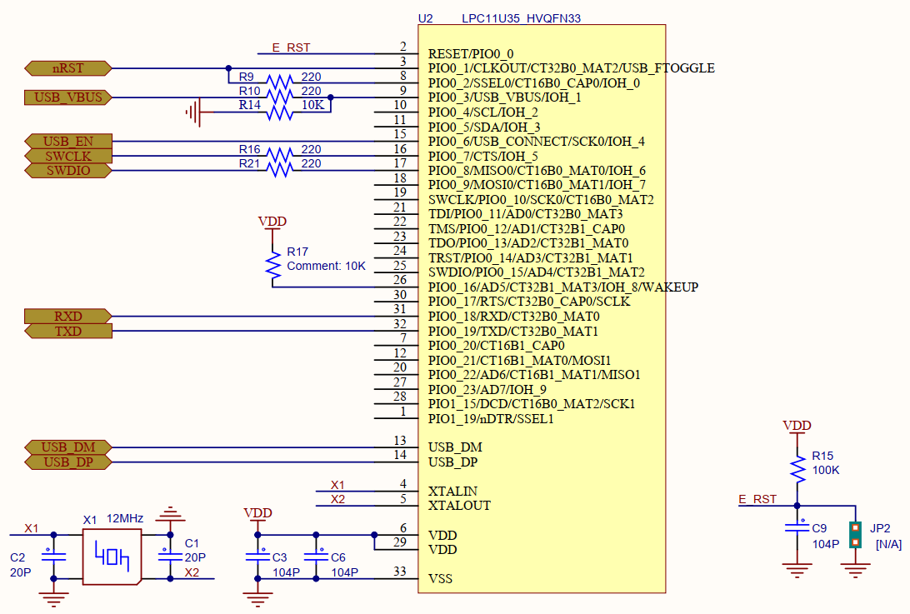This screenshot has height=614, width=910.
Task: Click the C2 capacitor symbol
Action: tap(53, 557)
